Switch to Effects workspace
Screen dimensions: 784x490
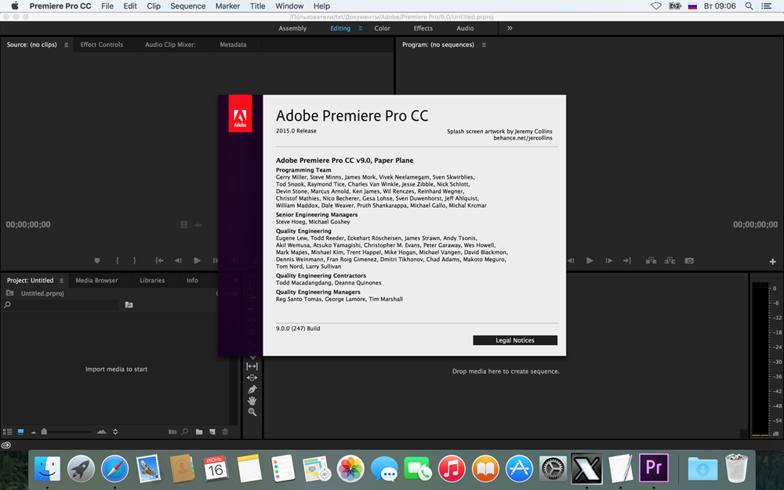pyautogui.click(x=423, y=28)
